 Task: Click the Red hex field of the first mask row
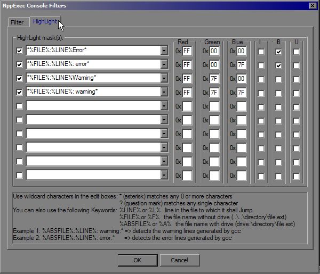point(187,51)
